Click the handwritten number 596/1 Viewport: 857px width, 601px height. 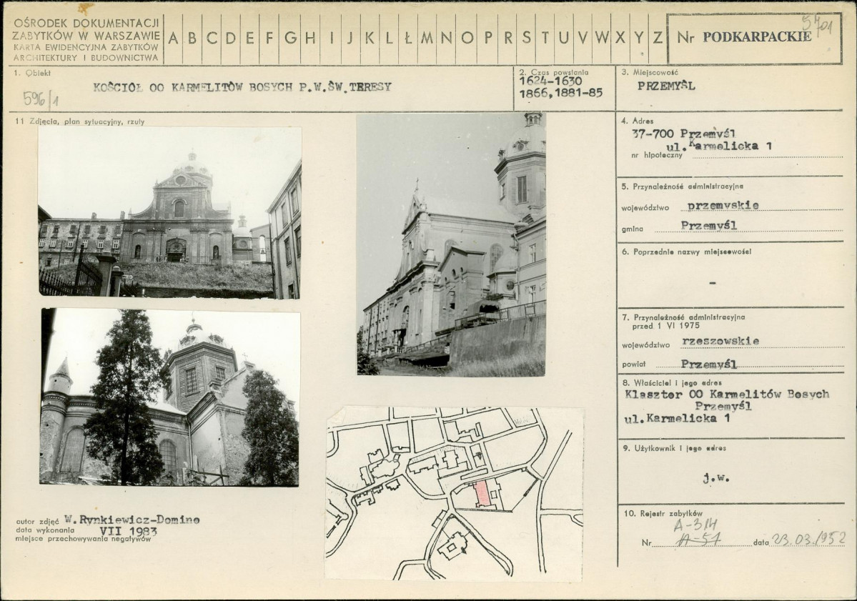41,98
